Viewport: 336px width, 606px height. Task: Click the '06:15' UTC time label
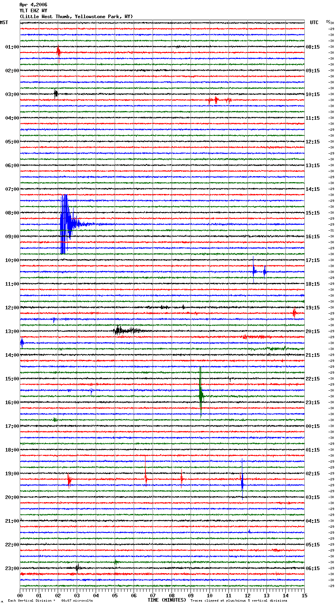coord(313,568)
